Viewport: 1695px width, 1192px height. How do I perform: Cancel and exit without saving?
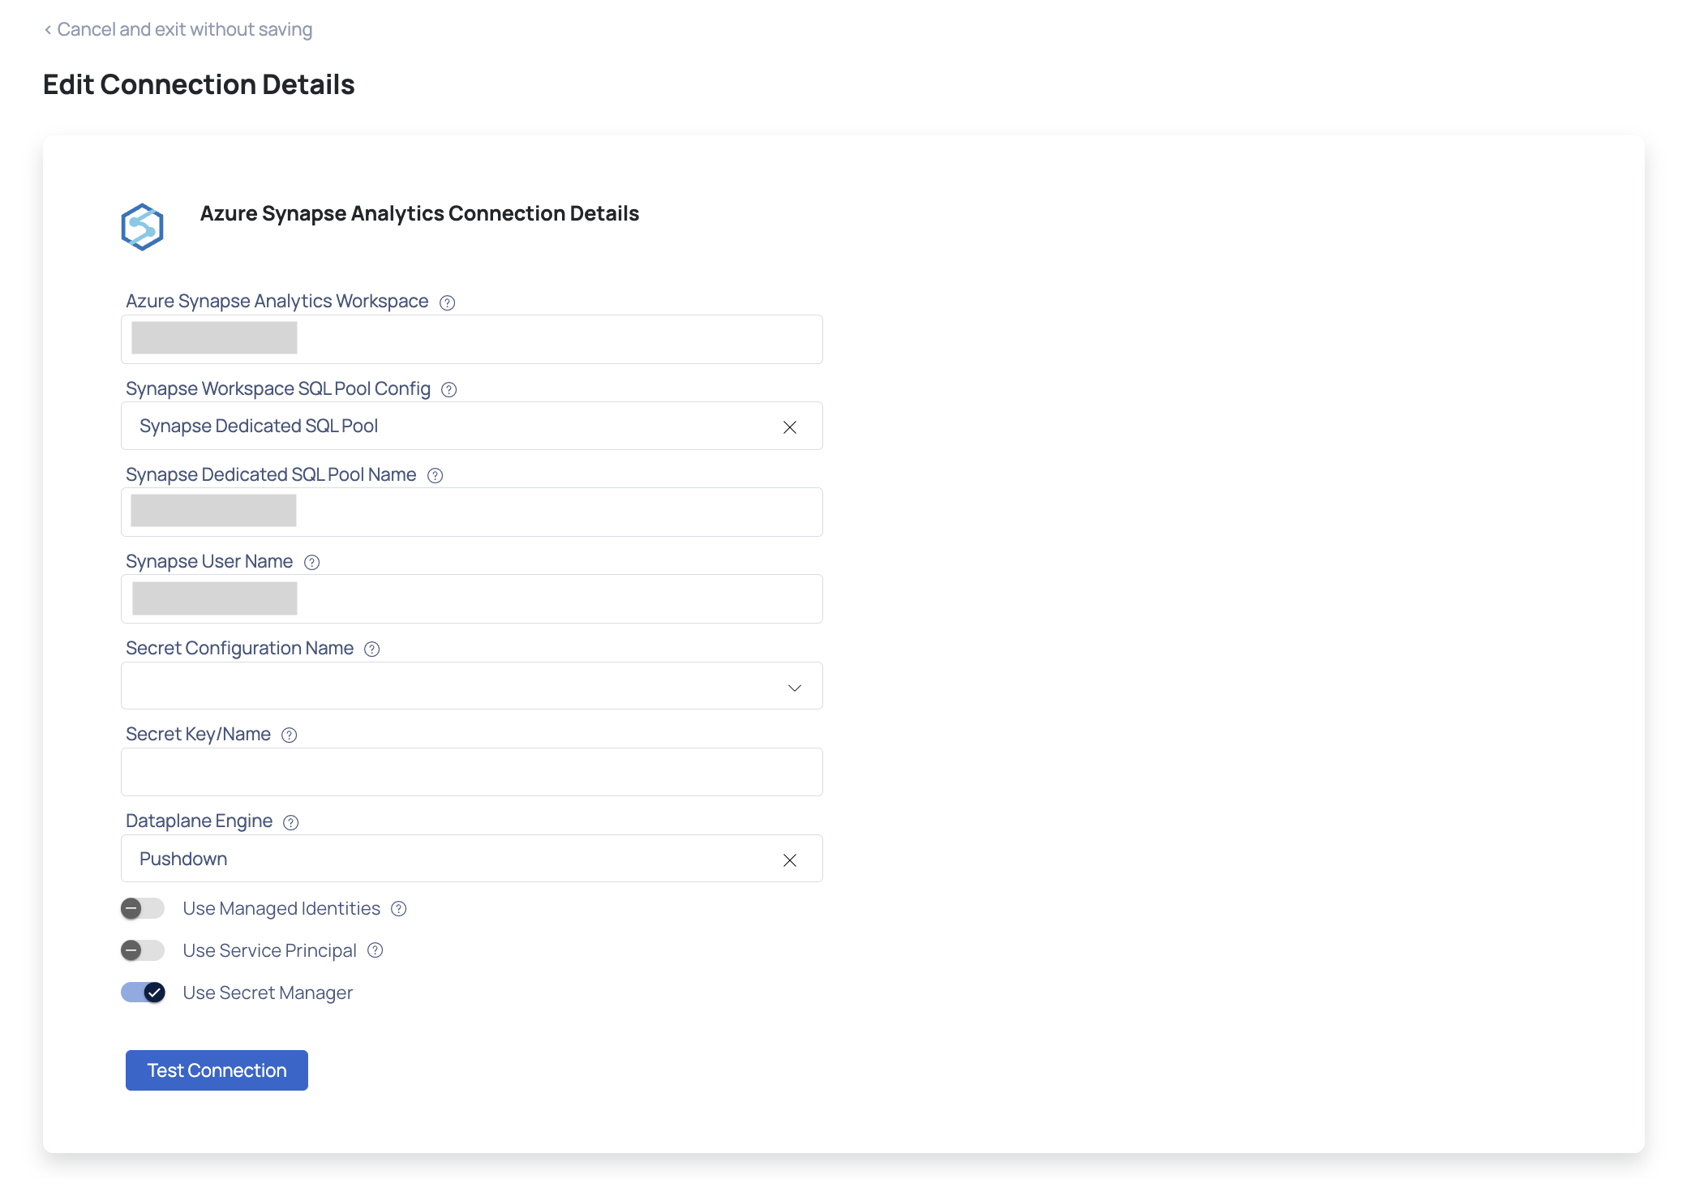(x=178, y=30)
